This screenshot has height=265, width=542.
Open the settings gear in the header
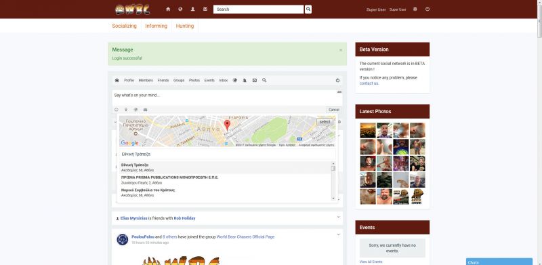415,9
